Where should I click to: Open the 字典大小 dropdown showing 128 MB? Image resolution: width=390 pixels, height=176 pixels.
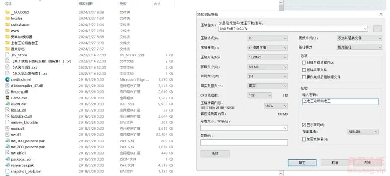(268, 67)
